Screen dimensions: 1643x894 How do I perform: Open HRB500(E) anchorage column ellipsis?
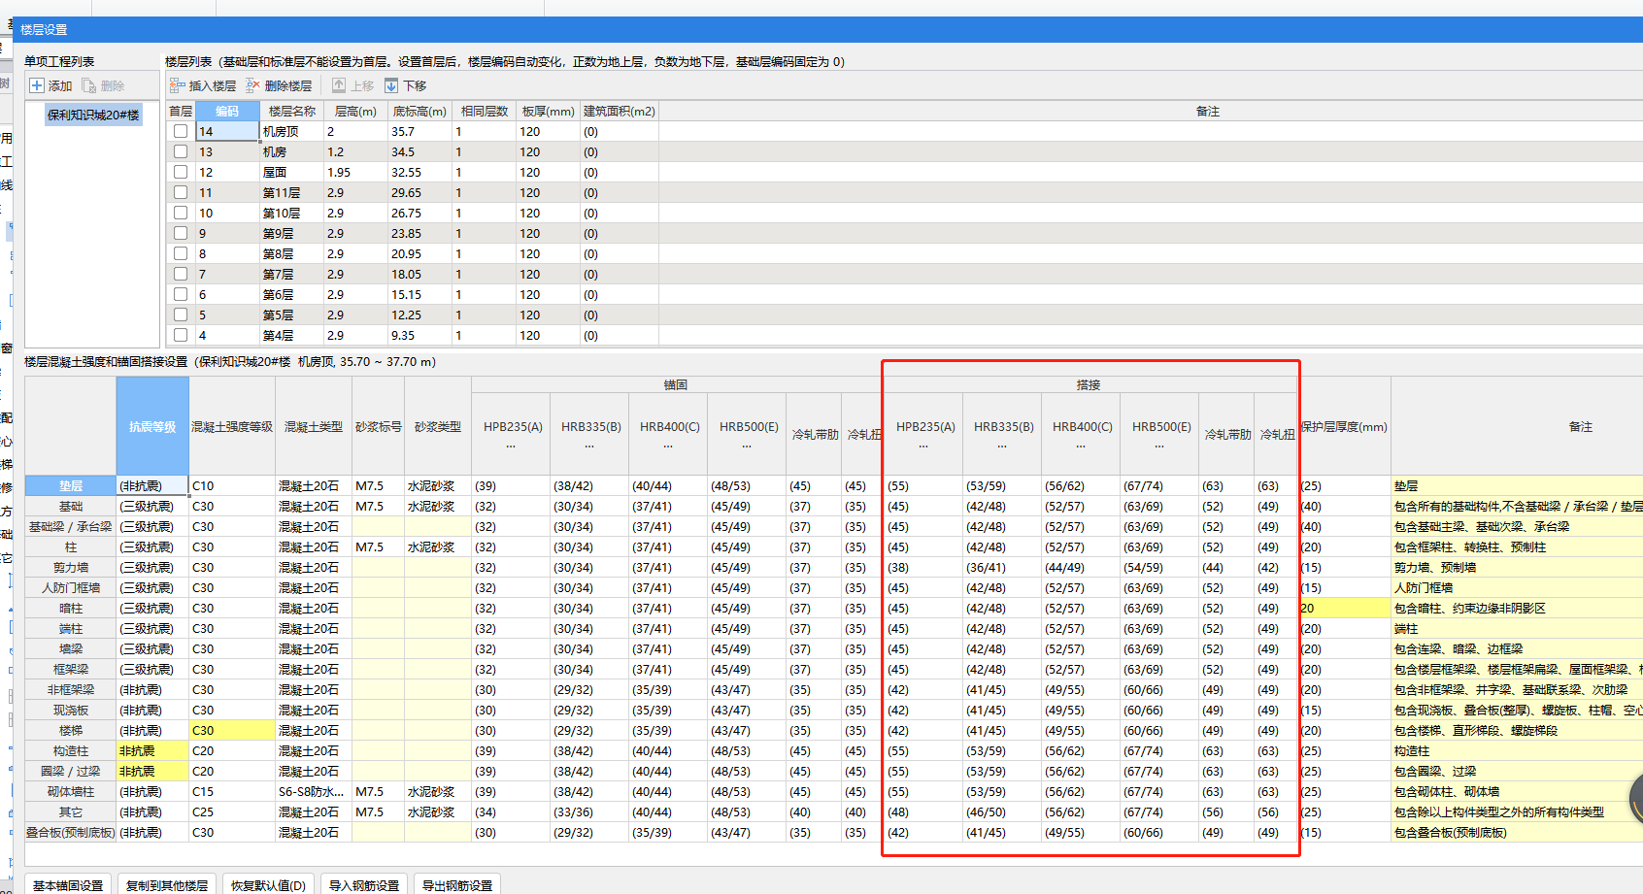747,447
